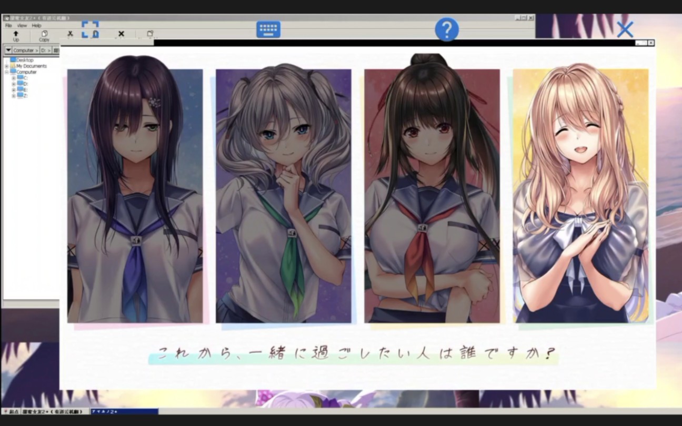Screen dimensions: 682x426
Task: Expand the D: drive node
Action: coord(13,84)
